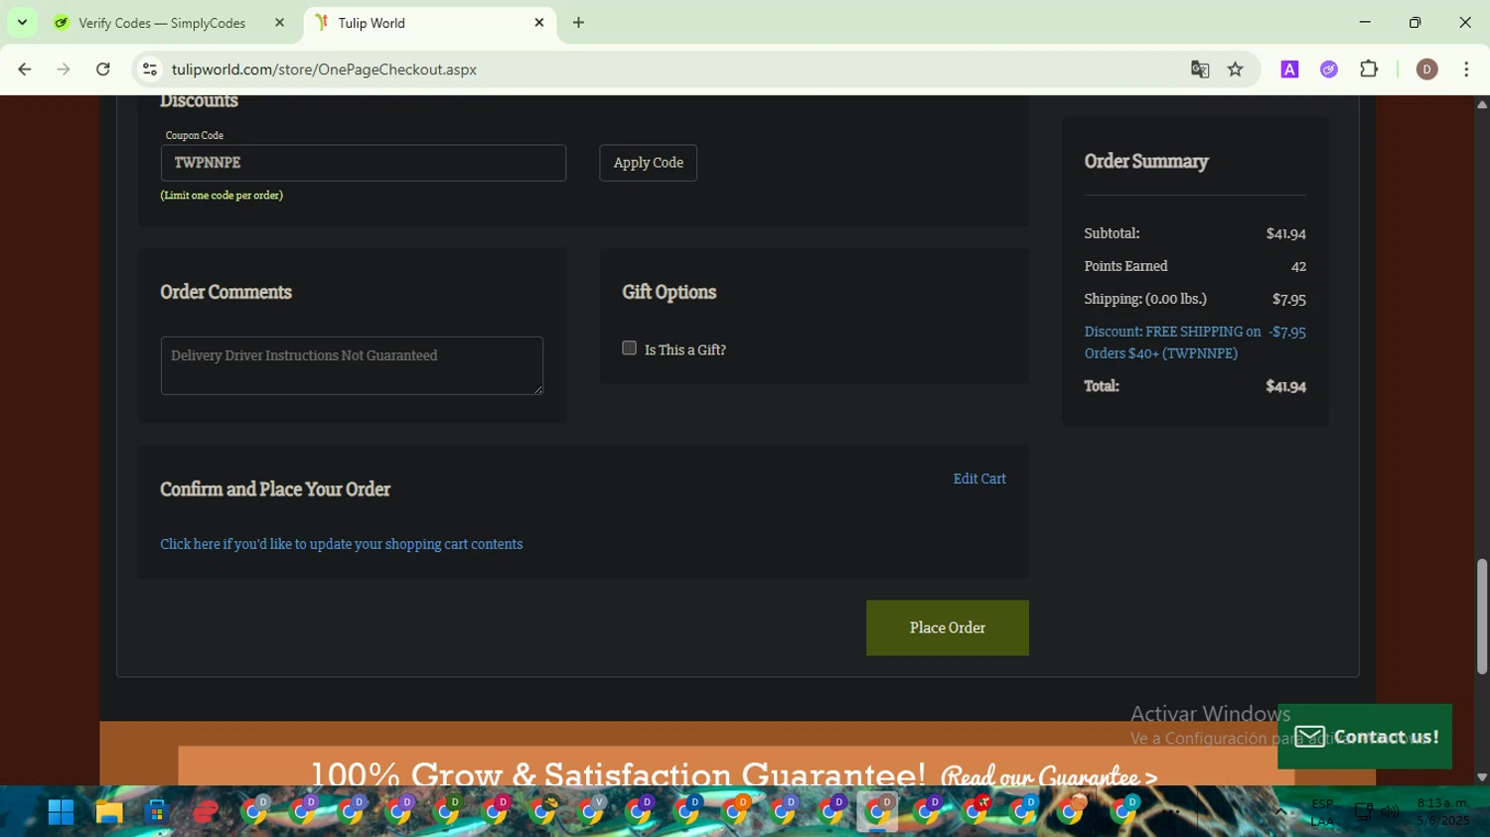Click the FREE SHIPPING discount line
The width and height of the screenshot is (1490, 837).
(1195, 343)
